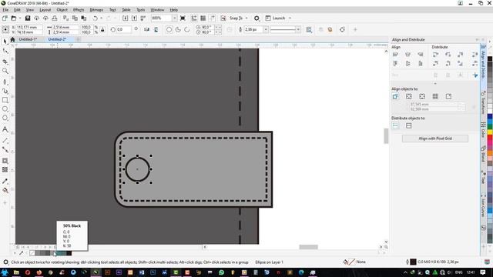Switch to the Untitled-1 document tab
This screenshot has height=277, width=493.
tap(28, 39)
